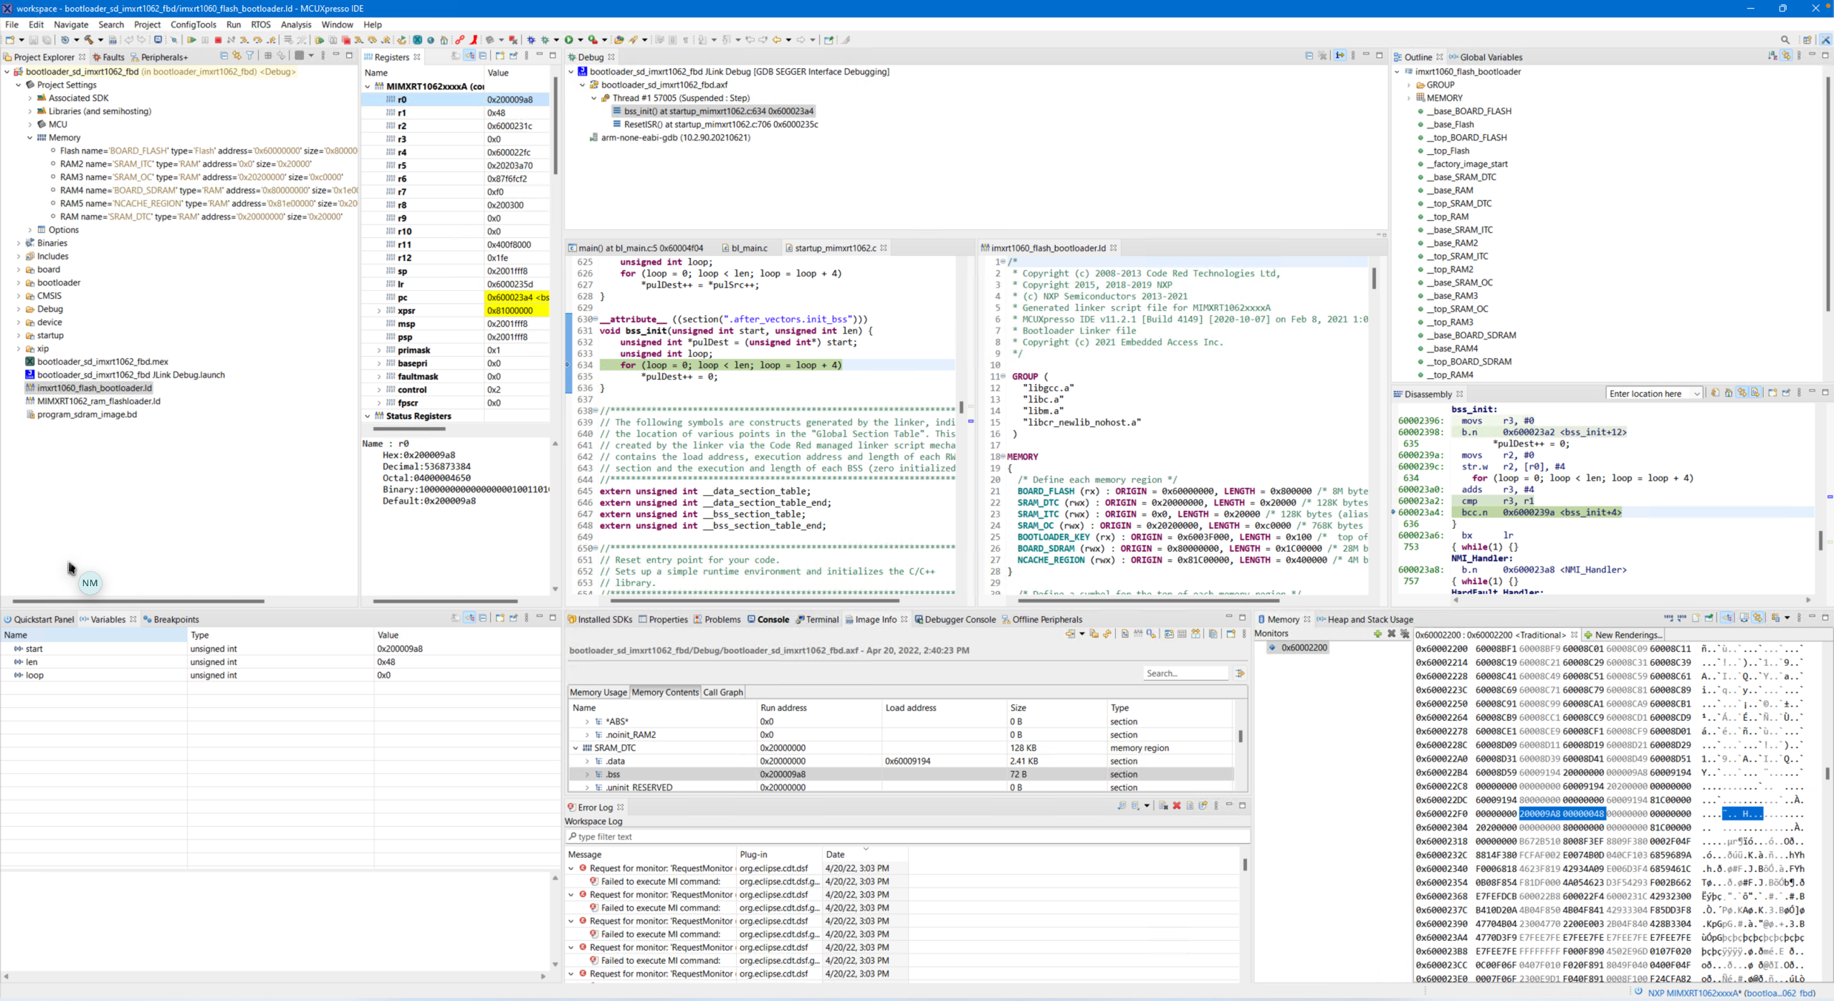1834x1001 pixels.
Task: Click the New Renderings... button
Action: tap(1623, 635)
